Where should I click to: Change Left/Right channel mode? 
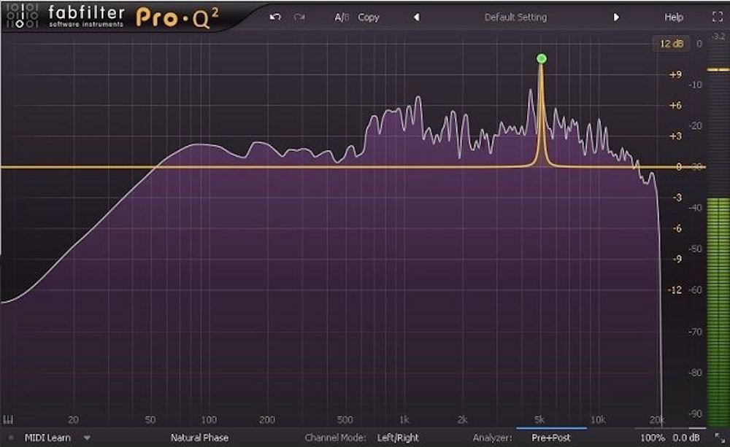pyautogui.click(x=398, y=438)
